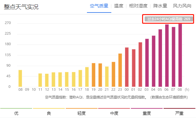Viewport: 196px width, 118px height.
Task: Click the purple bar above hour 05
Action: click(x=160, y=58)
